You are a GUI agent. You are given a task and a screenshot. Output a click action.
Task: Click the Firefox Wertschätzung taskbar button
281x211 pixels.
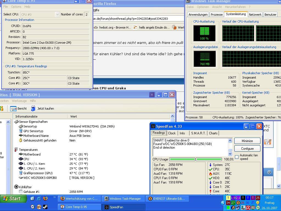(x=79, y=199)
